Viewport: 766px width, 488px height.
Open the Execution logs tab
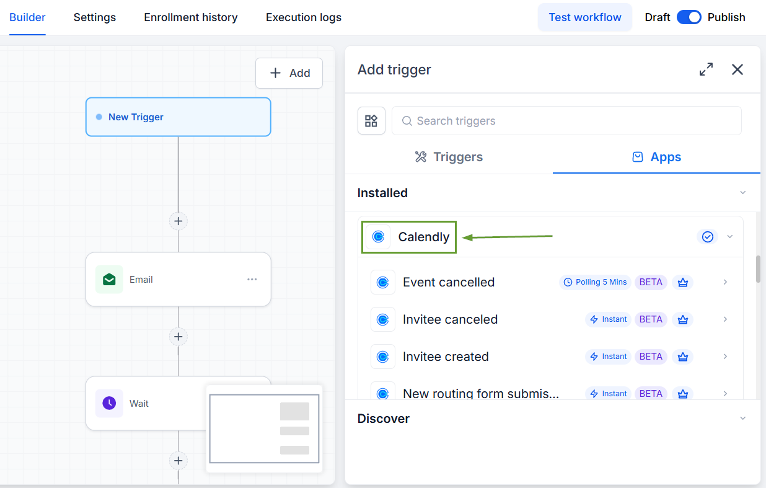(304, 17)
